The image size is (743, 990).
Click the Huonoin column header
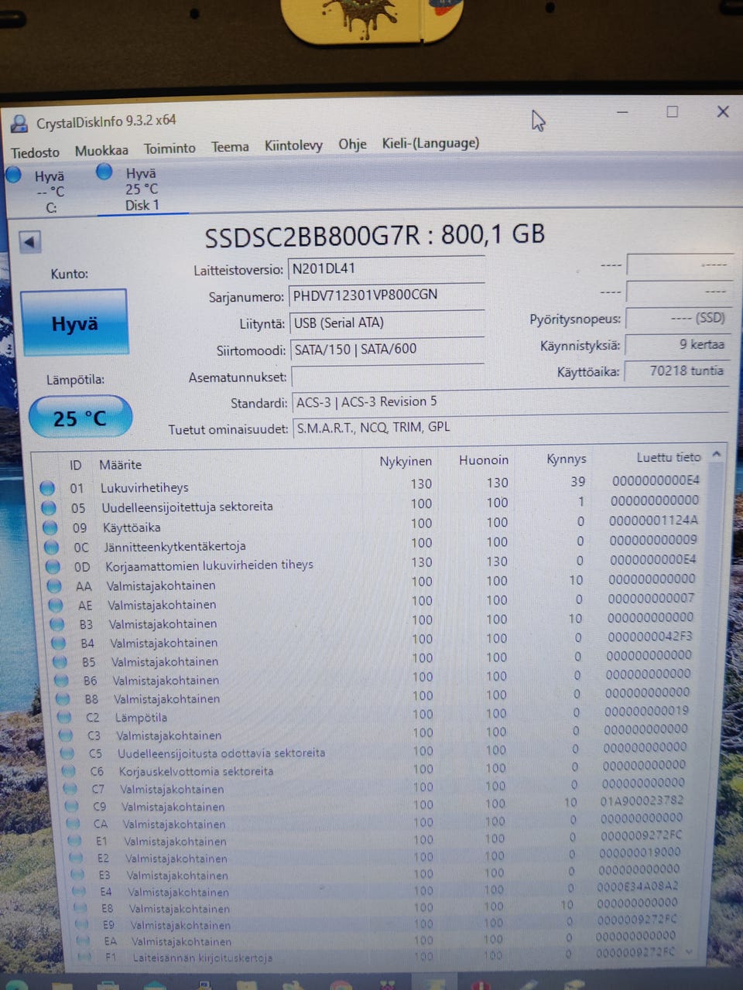coord(484,460)
